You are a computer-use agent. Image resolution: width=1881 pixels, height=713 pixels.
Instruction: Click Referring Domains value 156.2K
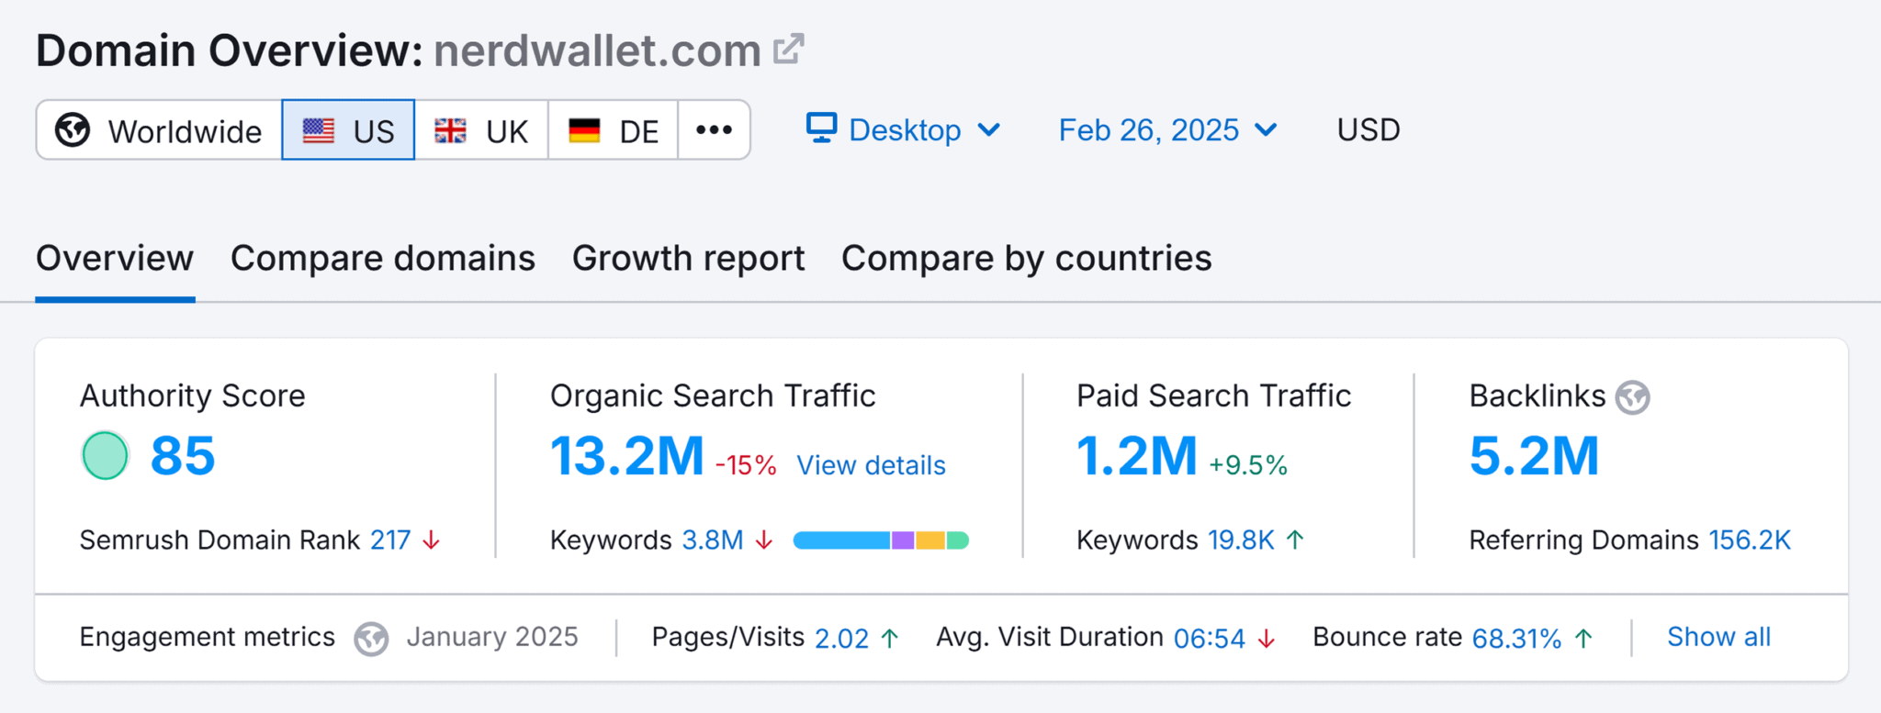click(1750, 540)
